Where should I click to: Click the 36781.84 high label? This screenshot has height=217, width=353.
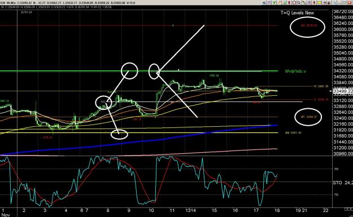tap(27, 12)
